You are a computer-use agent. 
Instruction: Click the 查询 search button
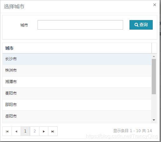141,25
